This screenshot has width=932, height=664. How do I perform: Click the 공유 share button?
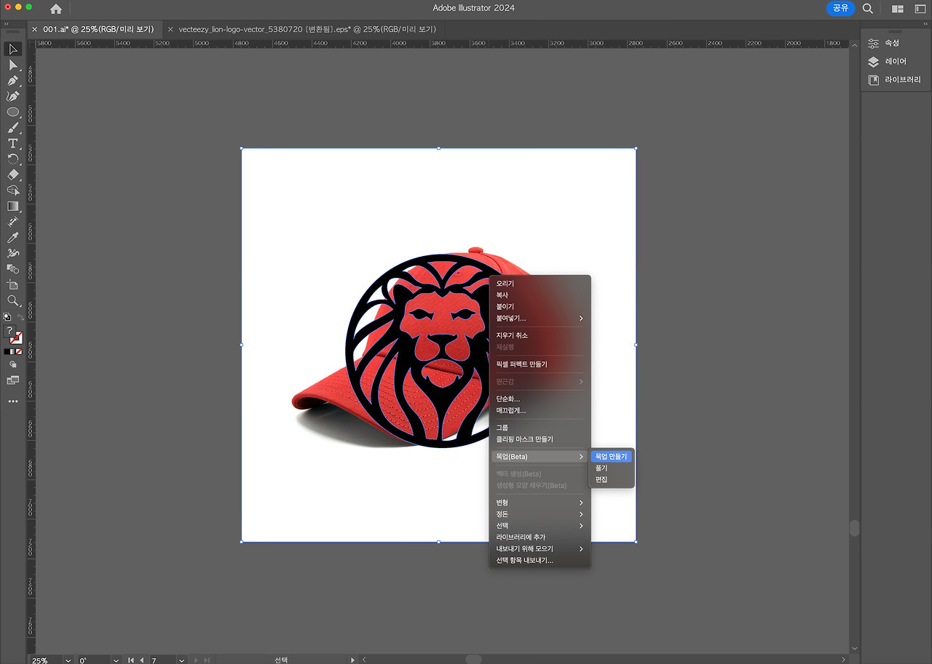click(840, 8)
